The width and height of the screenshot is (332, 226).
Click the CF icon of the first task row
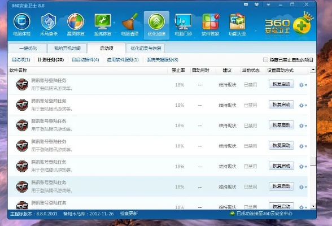[x=22, y=84]
